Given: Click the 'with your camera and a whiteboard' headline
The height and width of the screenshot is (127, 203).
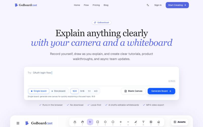Looking at the screenshot, I should (102, 43).
